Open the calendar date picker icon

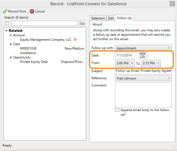click(143, 55)
